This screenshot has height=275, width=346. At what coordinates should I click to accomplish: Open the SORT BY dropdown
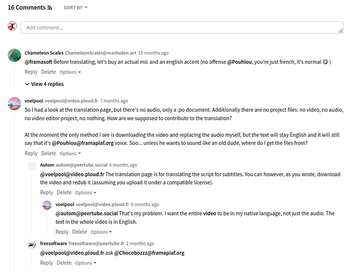[x=75, y=8]
